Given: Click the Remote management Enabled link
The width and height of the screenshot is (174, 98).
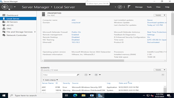Looking at the screenshot, I should pos(75,35).
